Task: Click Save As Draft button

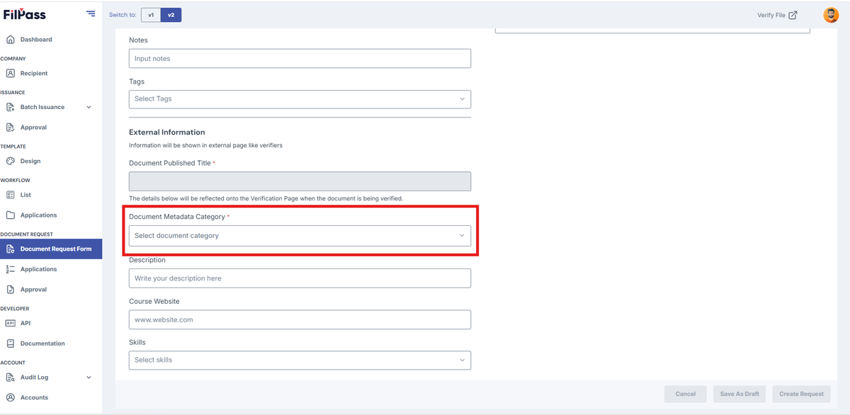Action: click(739, 394)
